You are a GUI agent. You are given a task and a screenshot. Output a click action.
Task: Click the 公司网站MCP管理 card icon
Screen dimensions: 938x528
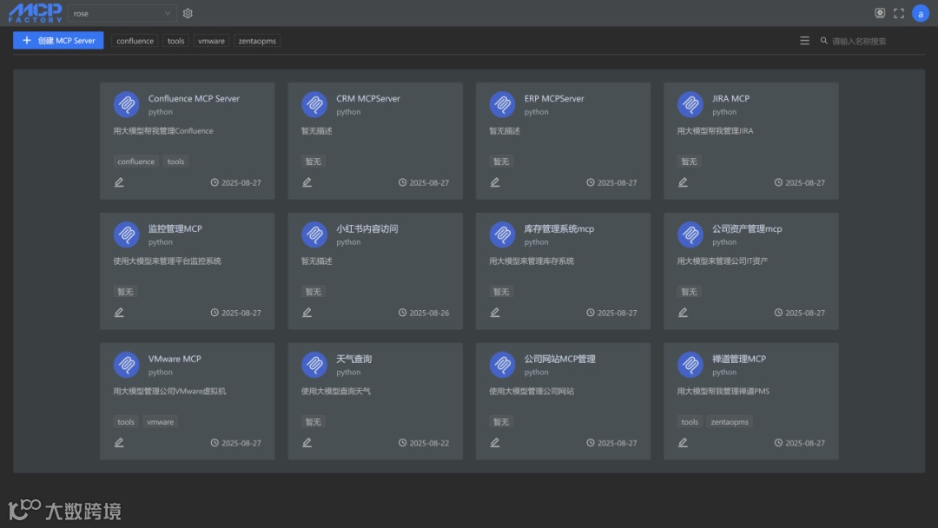click(502, 365)
